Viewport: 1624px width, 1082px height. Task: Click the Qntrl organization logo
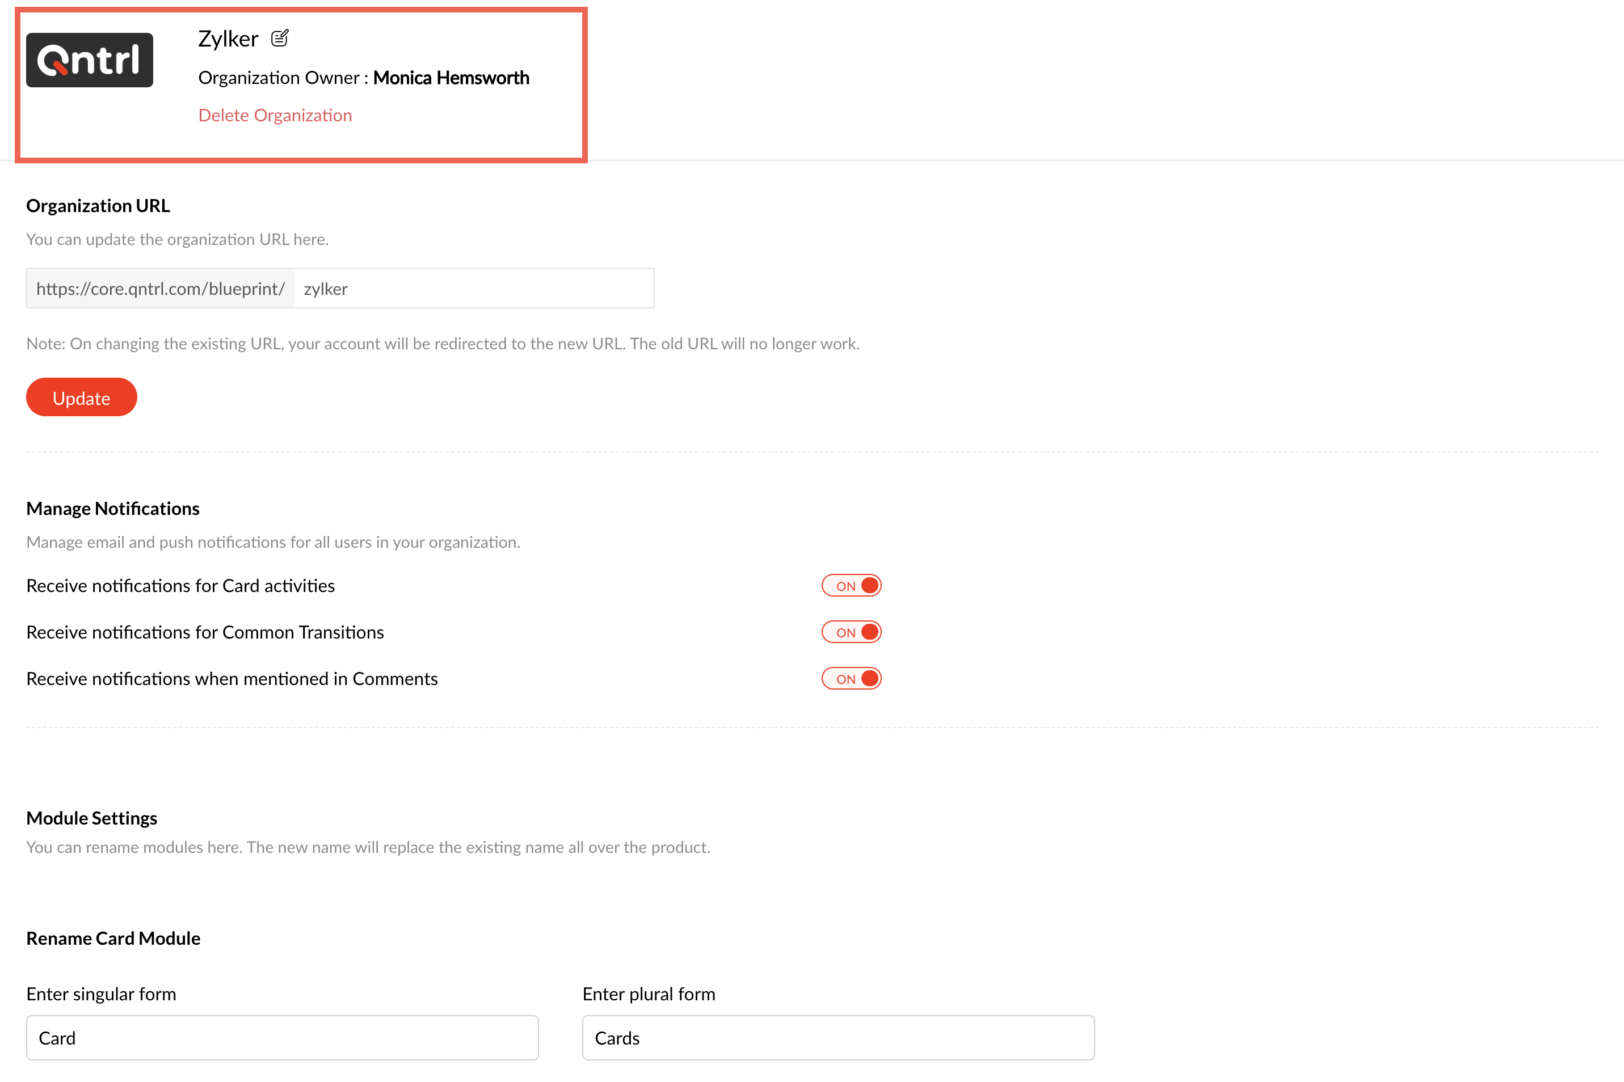tap(90, 60)
